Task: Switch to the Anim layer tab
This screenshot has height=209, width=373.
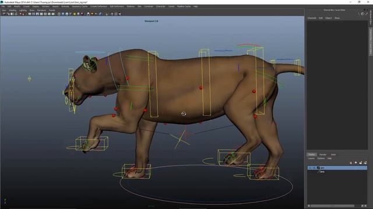Action: pos(333,154)
